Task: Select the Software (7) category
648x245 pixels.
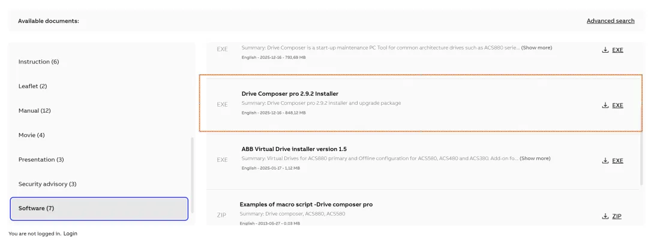Action: 99,208
